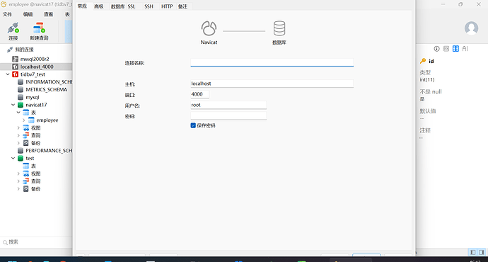488x262 pixels.
Task: Switch to the SSH tab
Action: 149,6
